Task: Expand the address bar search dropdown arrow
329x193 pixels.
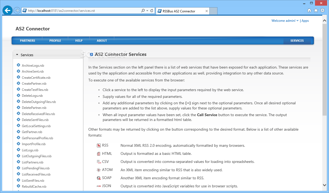Action: click(147, 11)
